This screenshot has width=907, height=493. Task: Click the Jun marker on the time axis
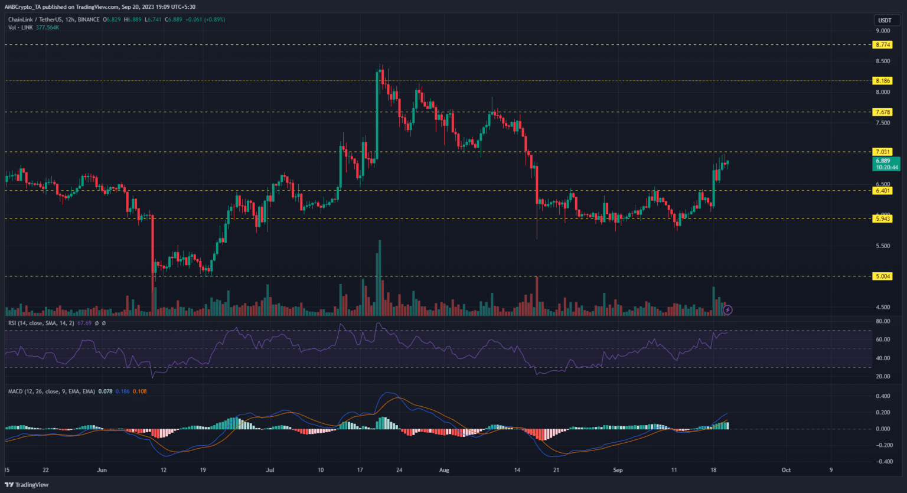click(102, 471)
